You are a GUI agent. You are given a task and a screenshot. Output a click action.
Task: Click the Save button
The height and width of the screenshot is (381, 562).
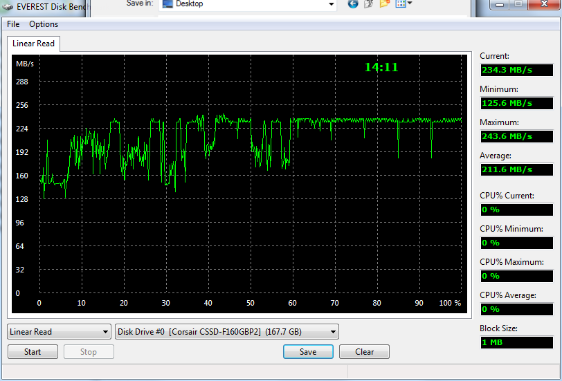(x=308, y=352)
